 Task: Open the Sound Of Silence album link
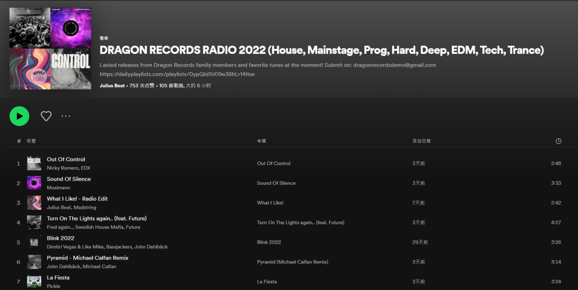pos(276,183)
